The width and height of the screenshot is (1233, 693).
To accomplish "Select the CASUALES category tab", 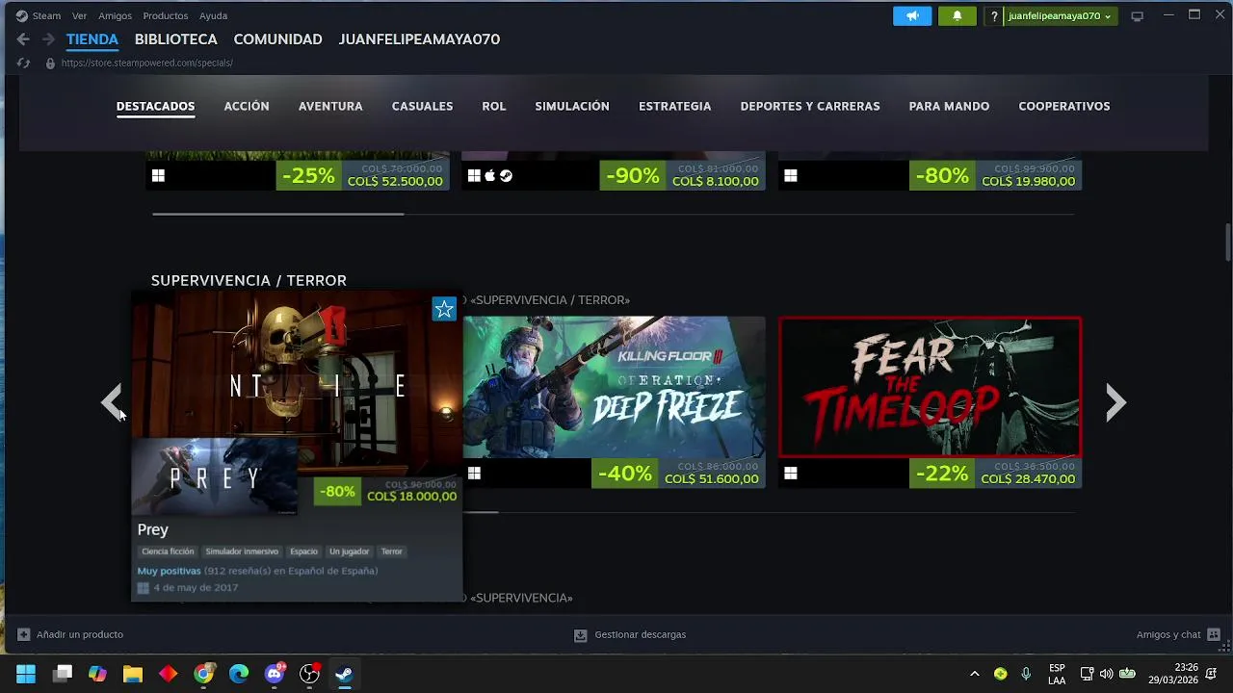I will tap(422, 106).
